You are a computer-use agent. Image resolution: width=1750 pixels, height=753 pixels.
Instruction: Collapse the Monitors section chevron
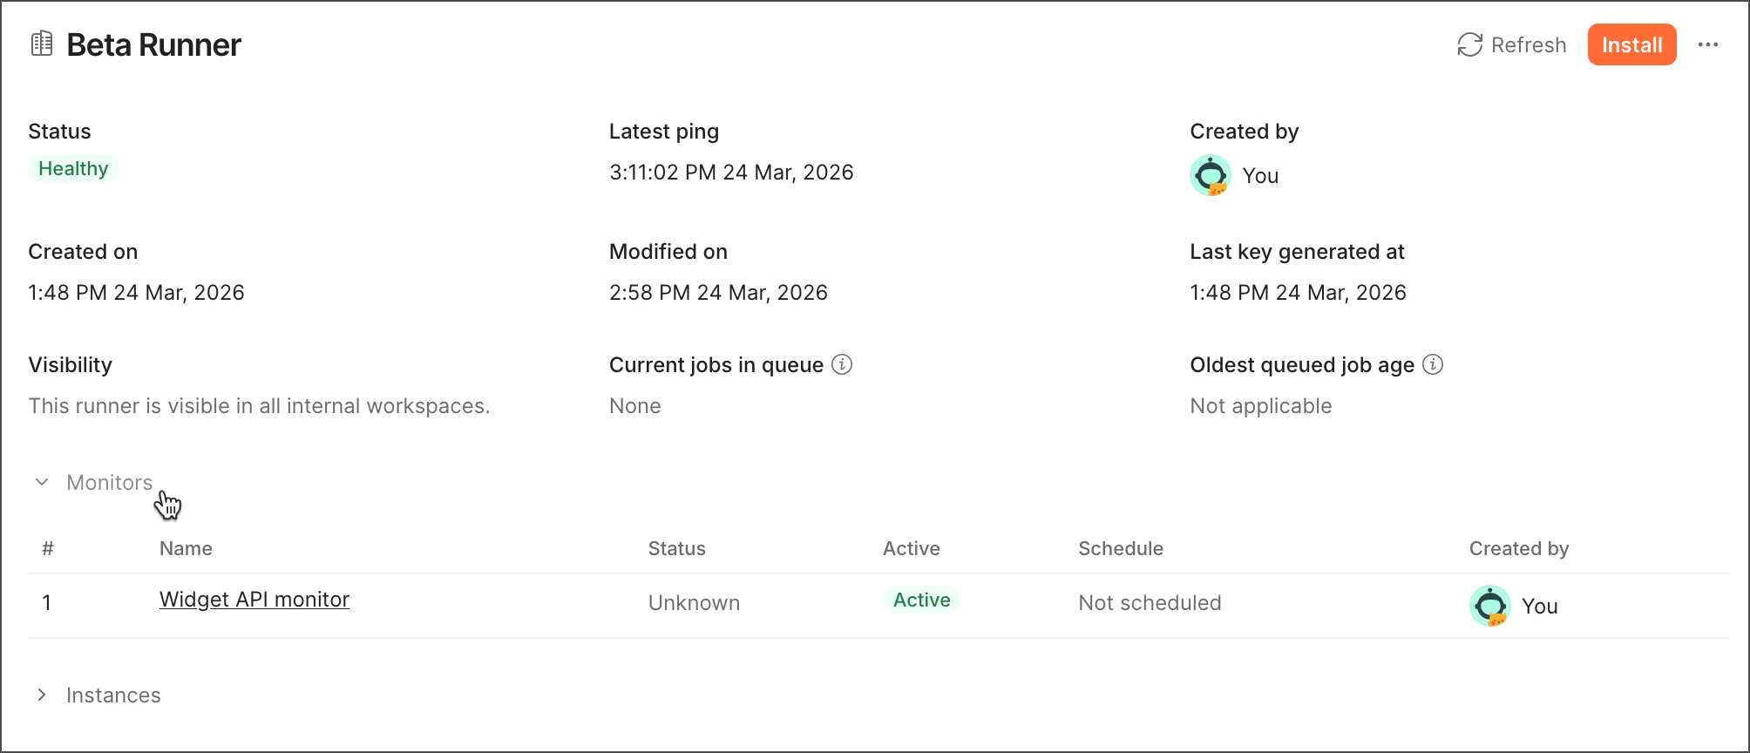42,482
